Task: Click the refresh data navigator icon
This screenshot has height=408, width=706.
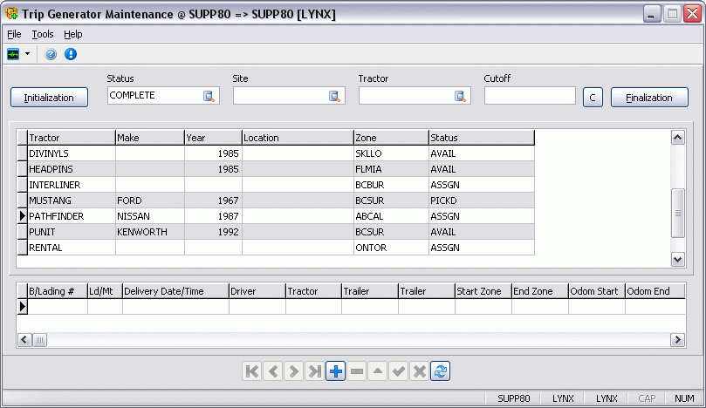Action: click(441, 371)
